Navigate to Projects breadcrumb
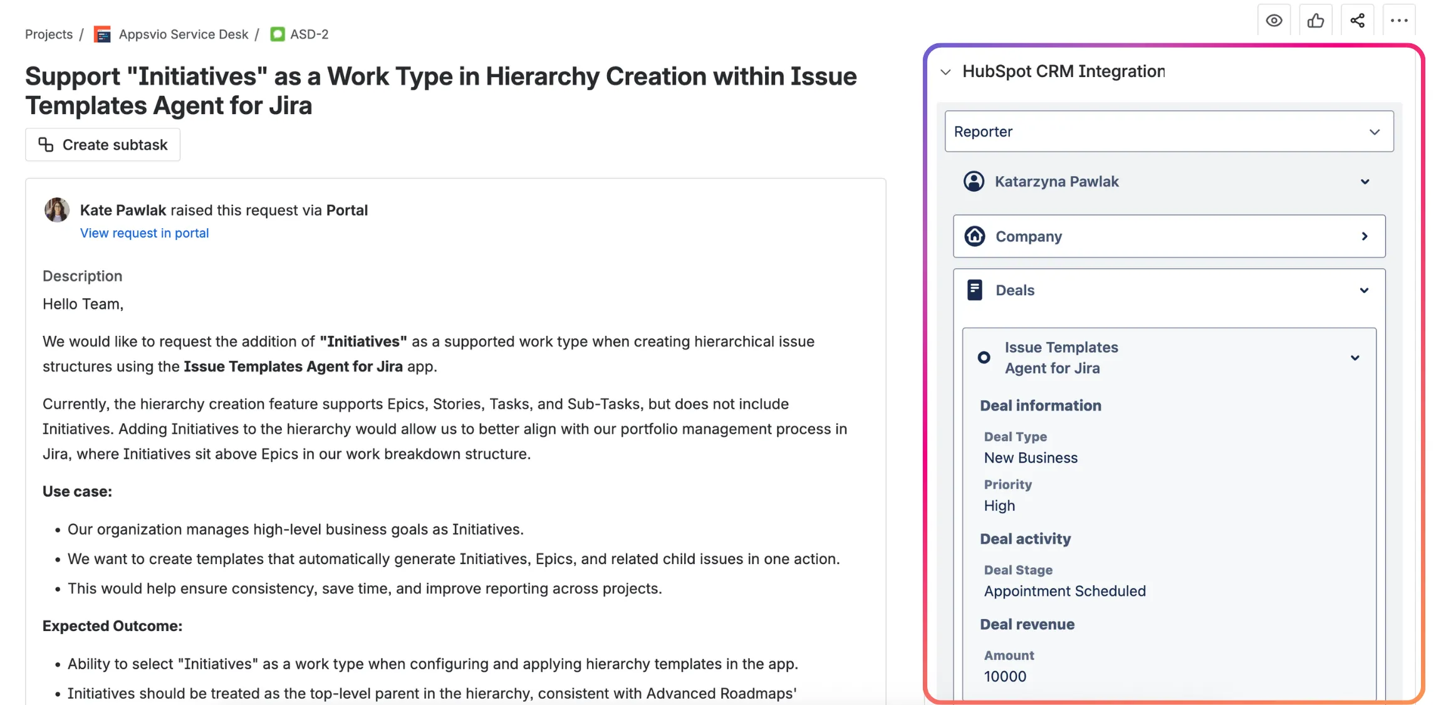 pos(48,34)
